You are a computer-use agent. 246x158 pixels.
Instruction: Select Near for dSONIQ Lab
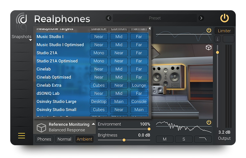tap(99, 93)
